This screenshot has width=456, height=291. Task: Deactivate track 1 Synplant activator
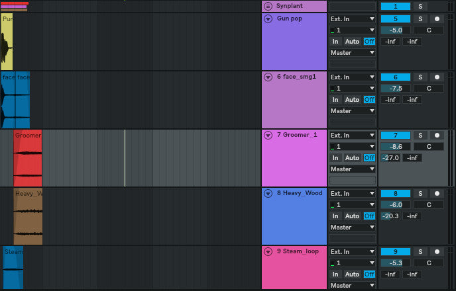[x=396, y=6]
